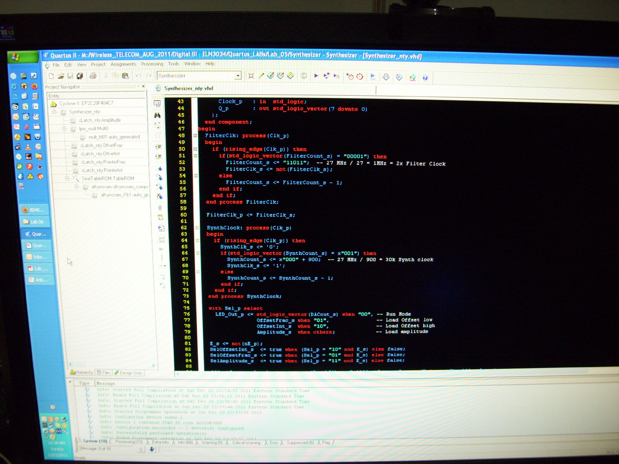The height and width of the screenshot is (464, 619).
Task: Open Assignment Editor pencil icon
Action: coord(261,76)
